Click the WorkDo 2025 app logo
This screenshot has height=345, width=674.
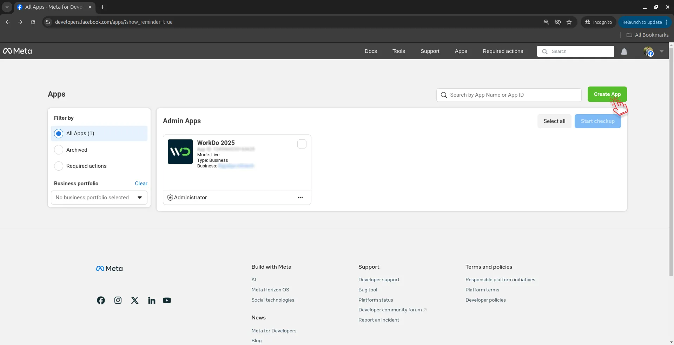pyautogui.click(x=180, y=151)
